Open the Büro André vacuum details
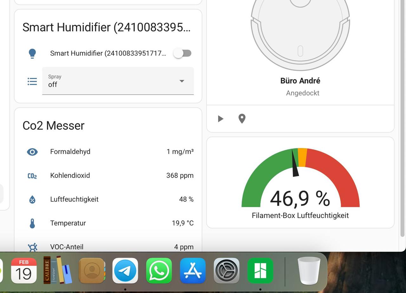The height and width of the screenshot is (293, 406). [x=300, y=81]
